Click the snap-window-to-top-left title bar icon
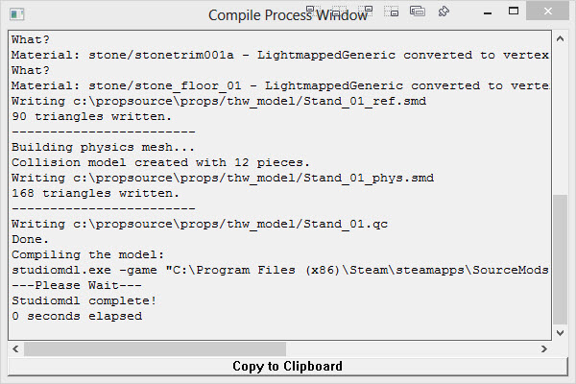Viewport: 576px width, 384px height. click(313, 12)
